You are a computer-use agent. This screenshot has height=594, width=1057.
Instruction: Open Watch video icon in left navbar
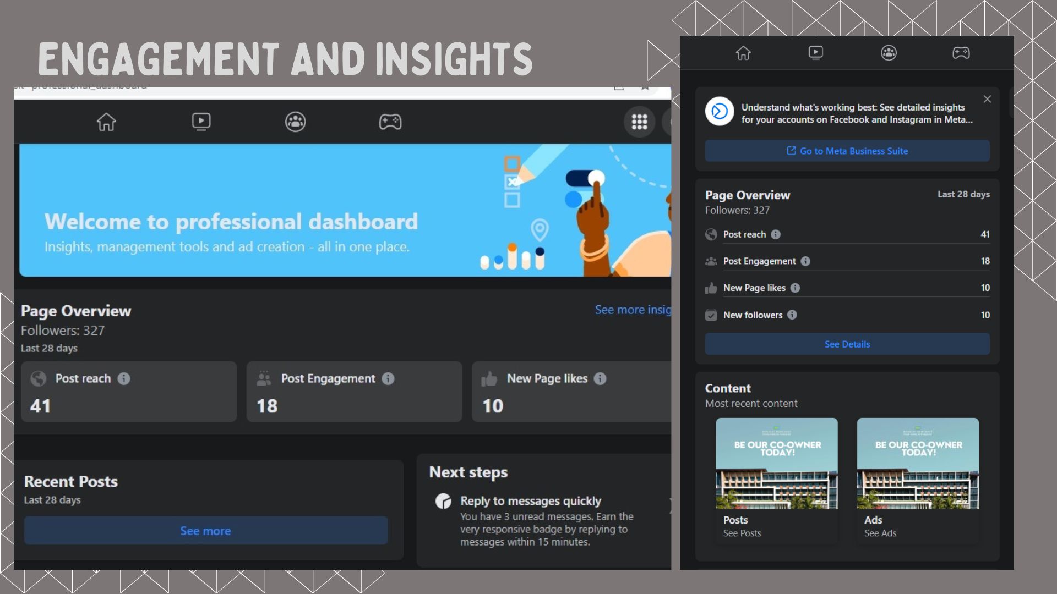201,122
